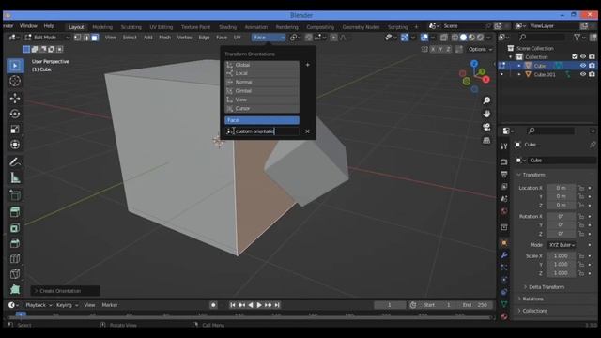The image size is (601, 338).
Task: Add new orientation with plus button
Action: (x=307, y=65)
